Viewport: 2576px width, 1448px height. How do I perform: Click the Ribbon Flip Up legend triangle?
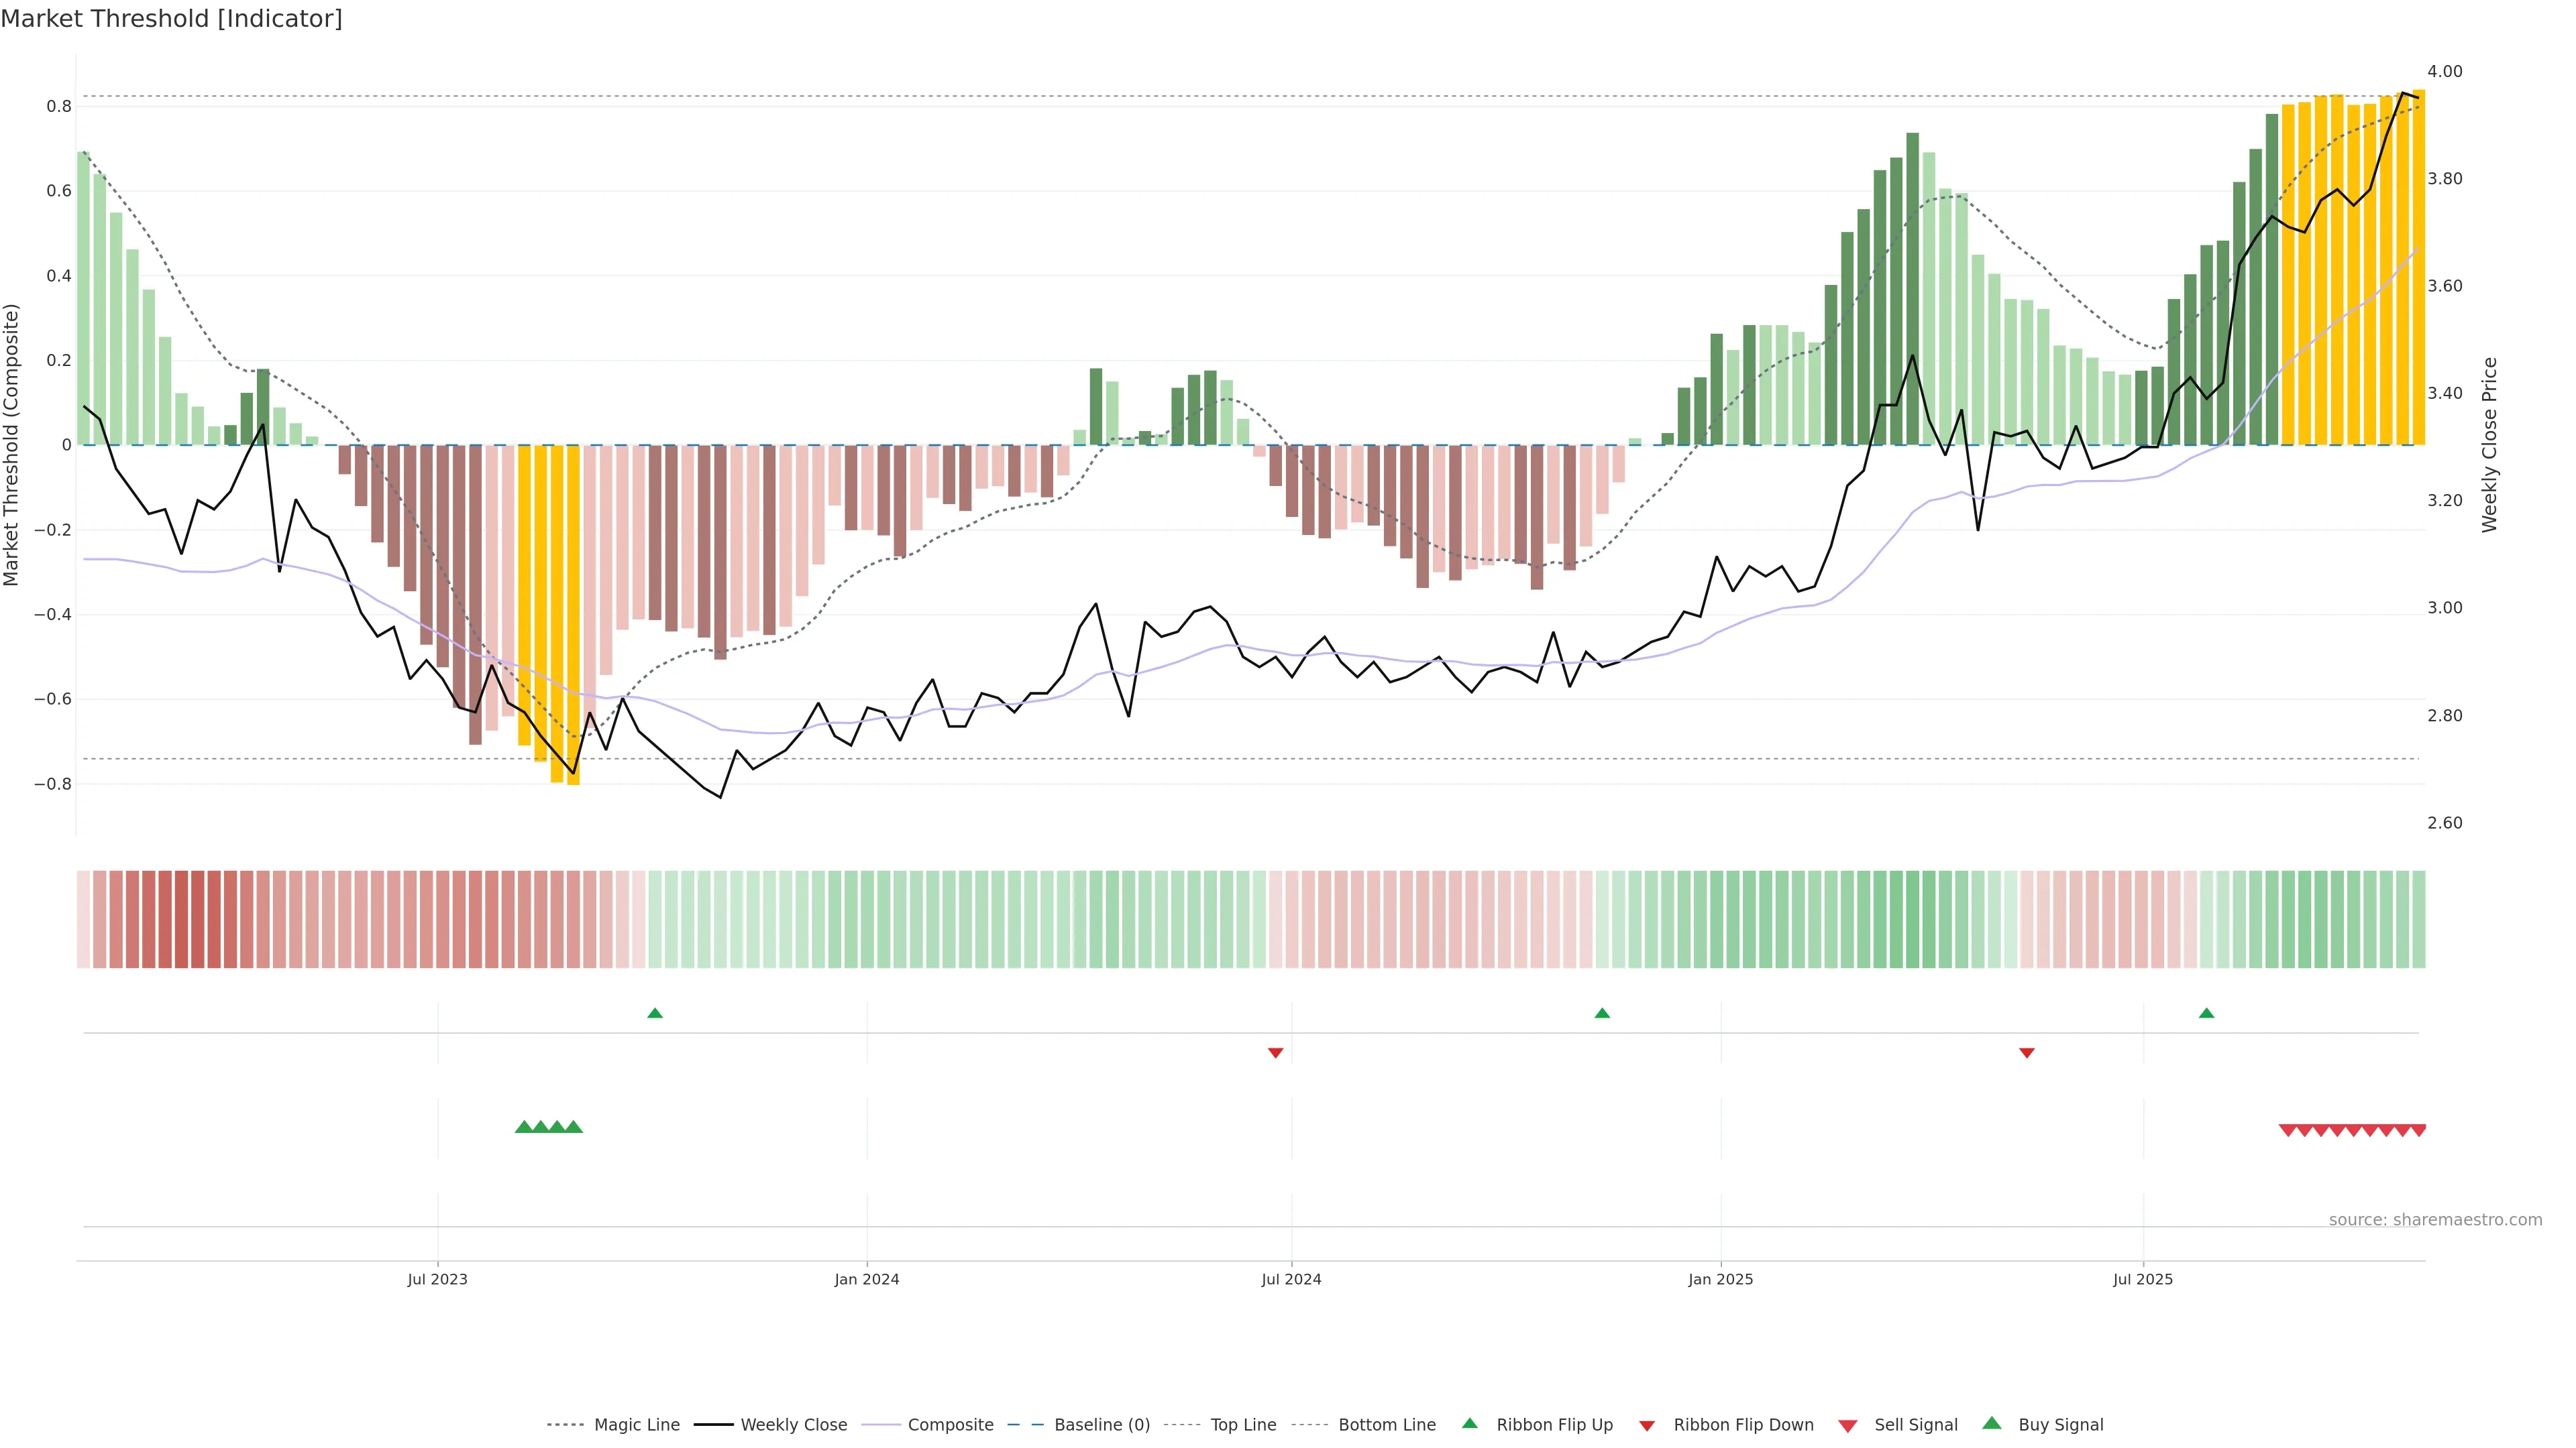[1469, 1423]
